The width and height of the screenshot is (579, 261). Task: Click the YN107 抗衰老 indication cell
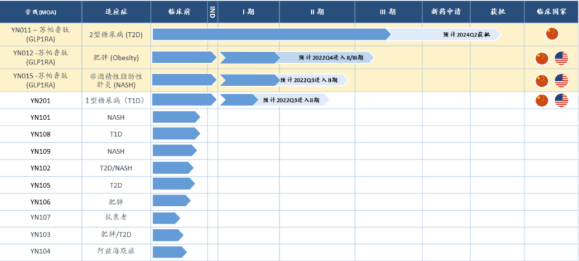click(117, 217)
